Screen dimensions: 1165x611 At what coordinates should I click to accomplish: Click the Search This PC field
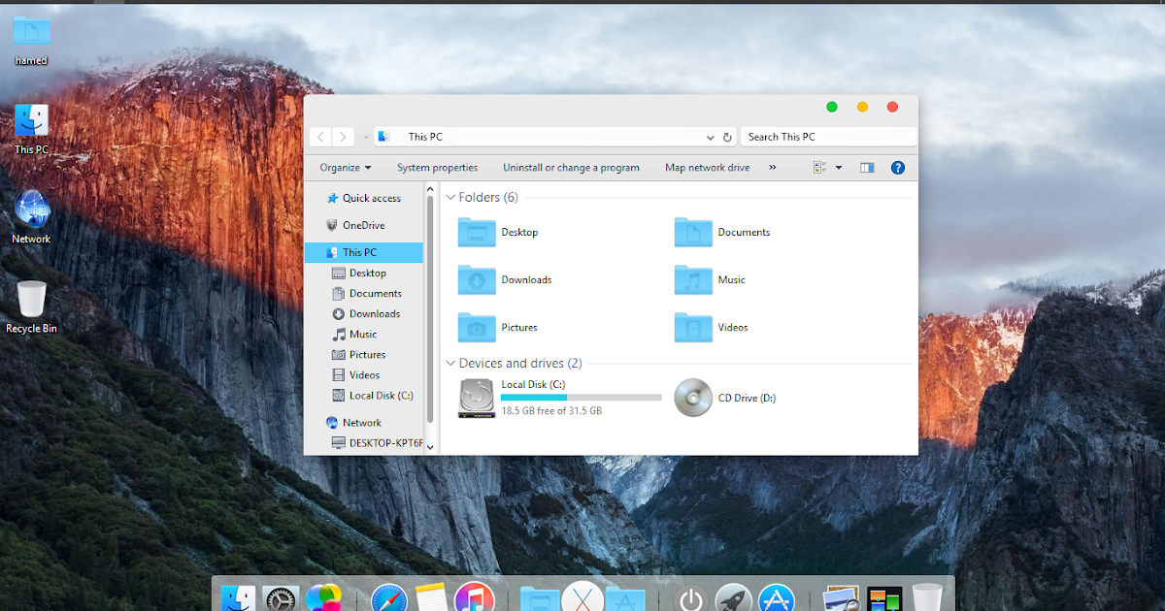828,138
